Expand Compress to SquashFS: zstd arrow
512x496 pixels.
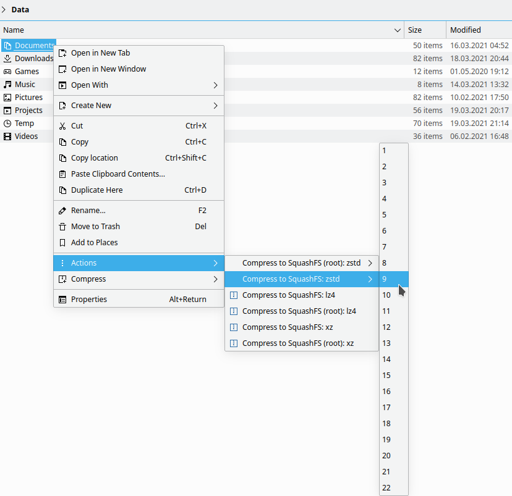[370, 279]
